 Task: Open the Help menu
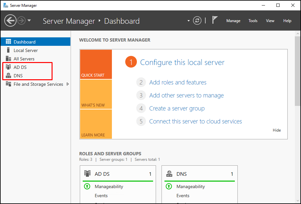287,21
